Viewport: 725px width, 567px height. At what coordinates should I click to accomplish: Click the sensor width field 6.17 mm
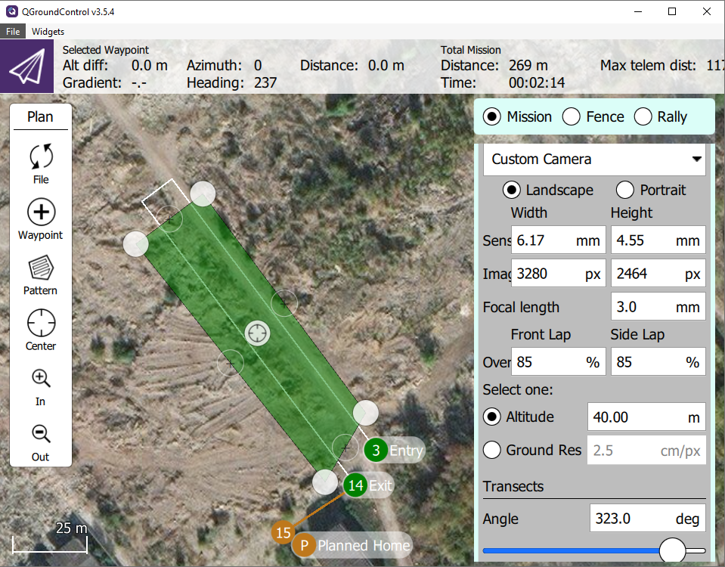pos(558,240)
